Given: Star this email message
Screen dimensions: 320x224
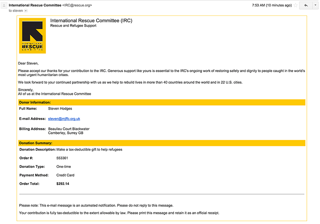Looking at the screenshot, I should [x=296, y=6].
